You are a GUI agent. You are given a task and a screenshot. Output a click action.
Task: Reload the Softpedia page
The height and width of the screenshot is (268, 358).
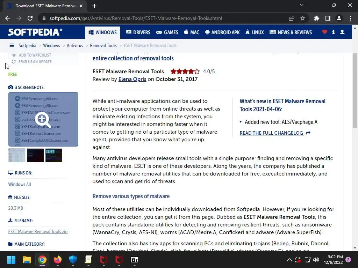30,18
